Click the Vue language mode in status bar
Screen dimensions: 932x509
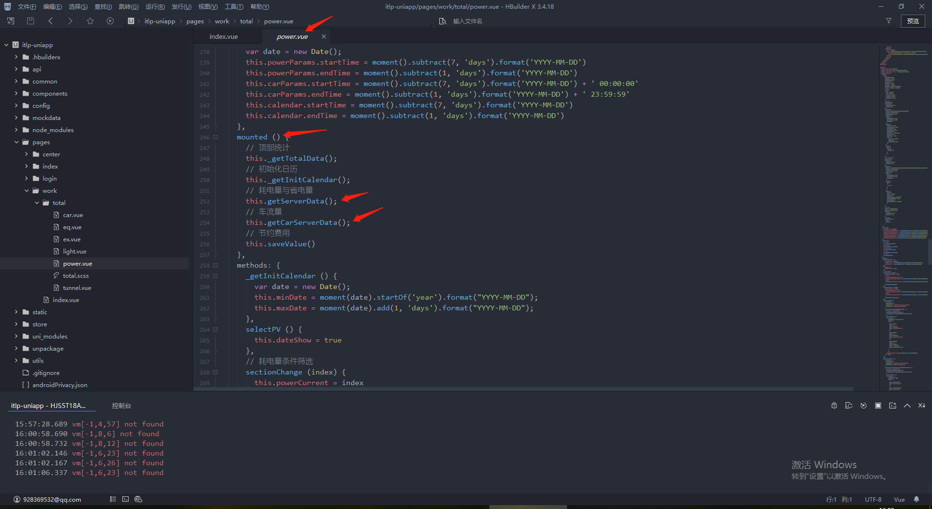pyautogui.click(x=899, y=499)
